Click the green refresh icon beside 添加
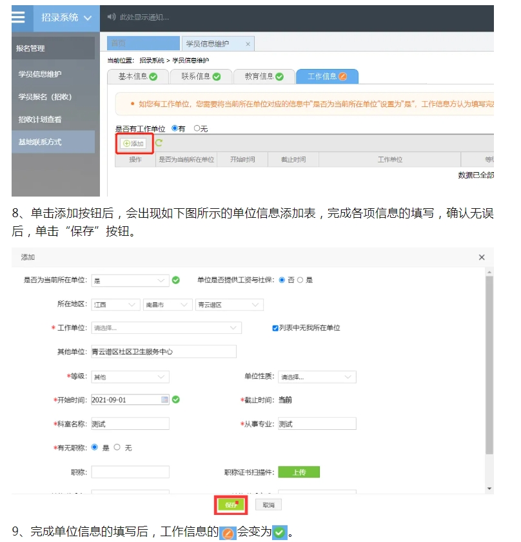 pos(159,143)
